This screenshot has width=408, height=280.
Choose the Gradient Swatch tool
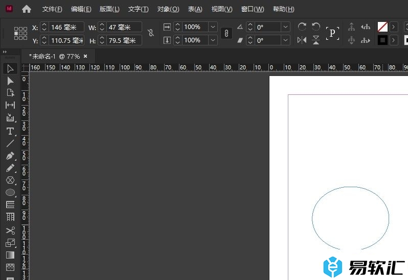tap(10, 255)
